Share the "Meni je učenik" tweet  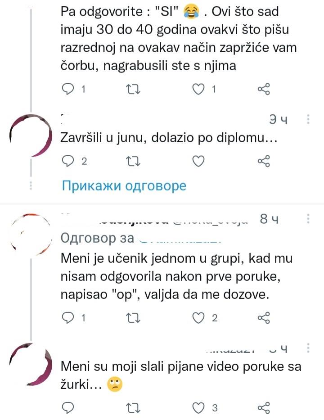[x=264, y=318]
